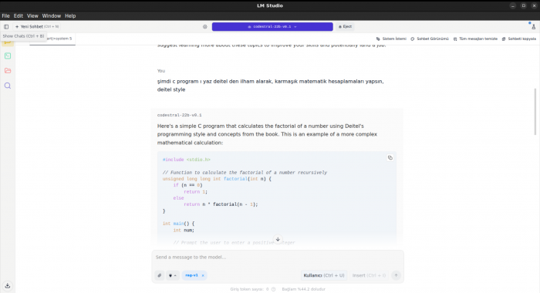
Task: Click the codestral-22b-v0.1 message sender label
Action: (180, 116)
